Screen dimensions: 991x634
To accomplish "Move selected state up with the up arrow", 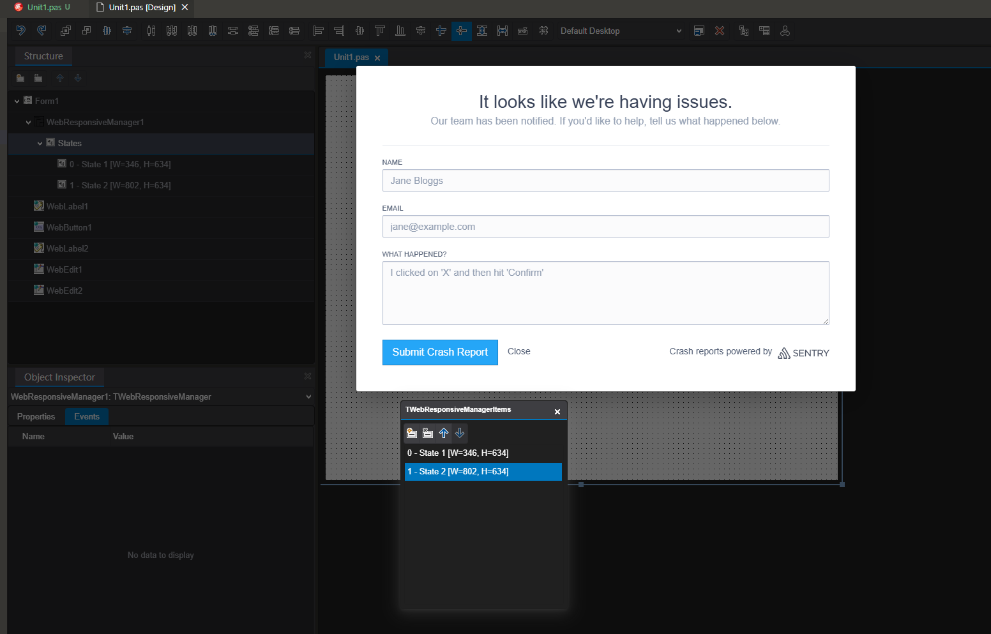I will pos(444,433).
